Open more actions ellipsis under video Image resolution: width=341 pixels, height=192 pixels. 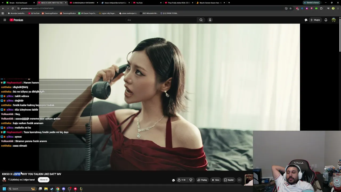[239, 180]
